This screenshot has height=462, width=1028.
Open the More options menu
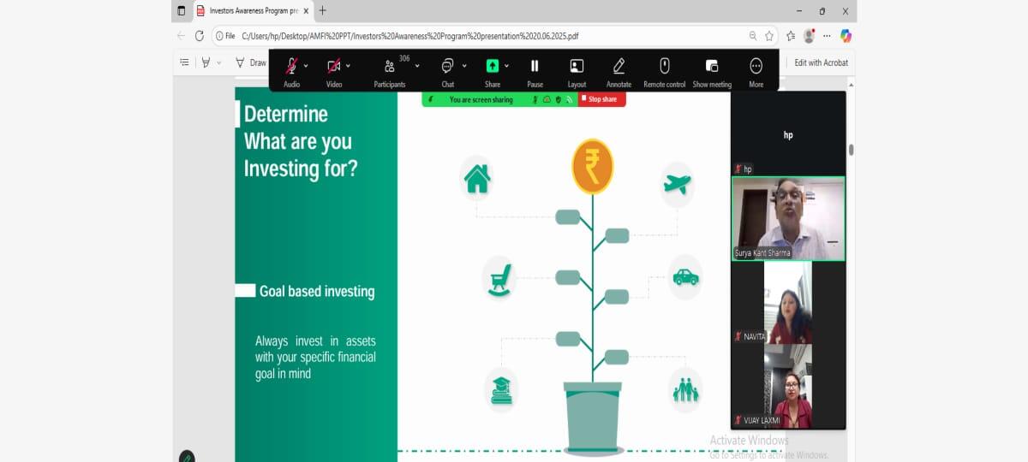point(756,67)
